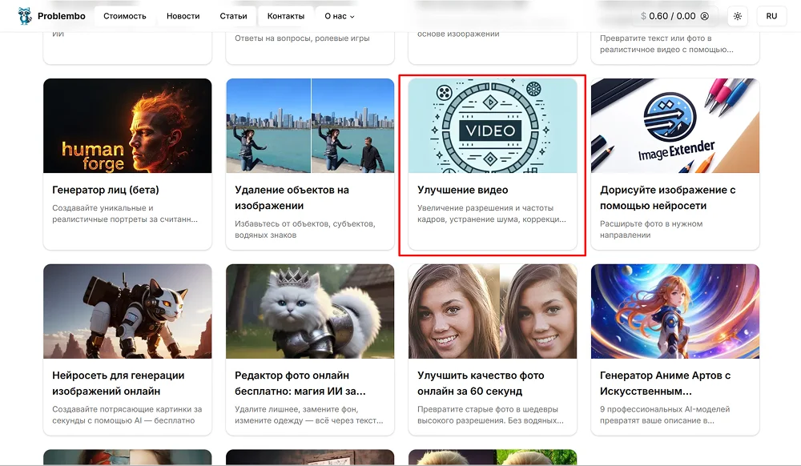
Task: Click the Problembo raccoon logo icon
Action: click(25, 16)
